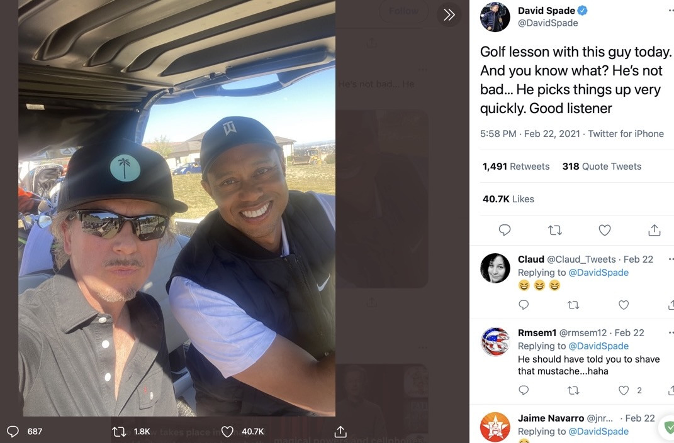Click the reply icon below the photo
Viewport: 674px width, 443px height.
pyautogui.click(x=13, y=432)
